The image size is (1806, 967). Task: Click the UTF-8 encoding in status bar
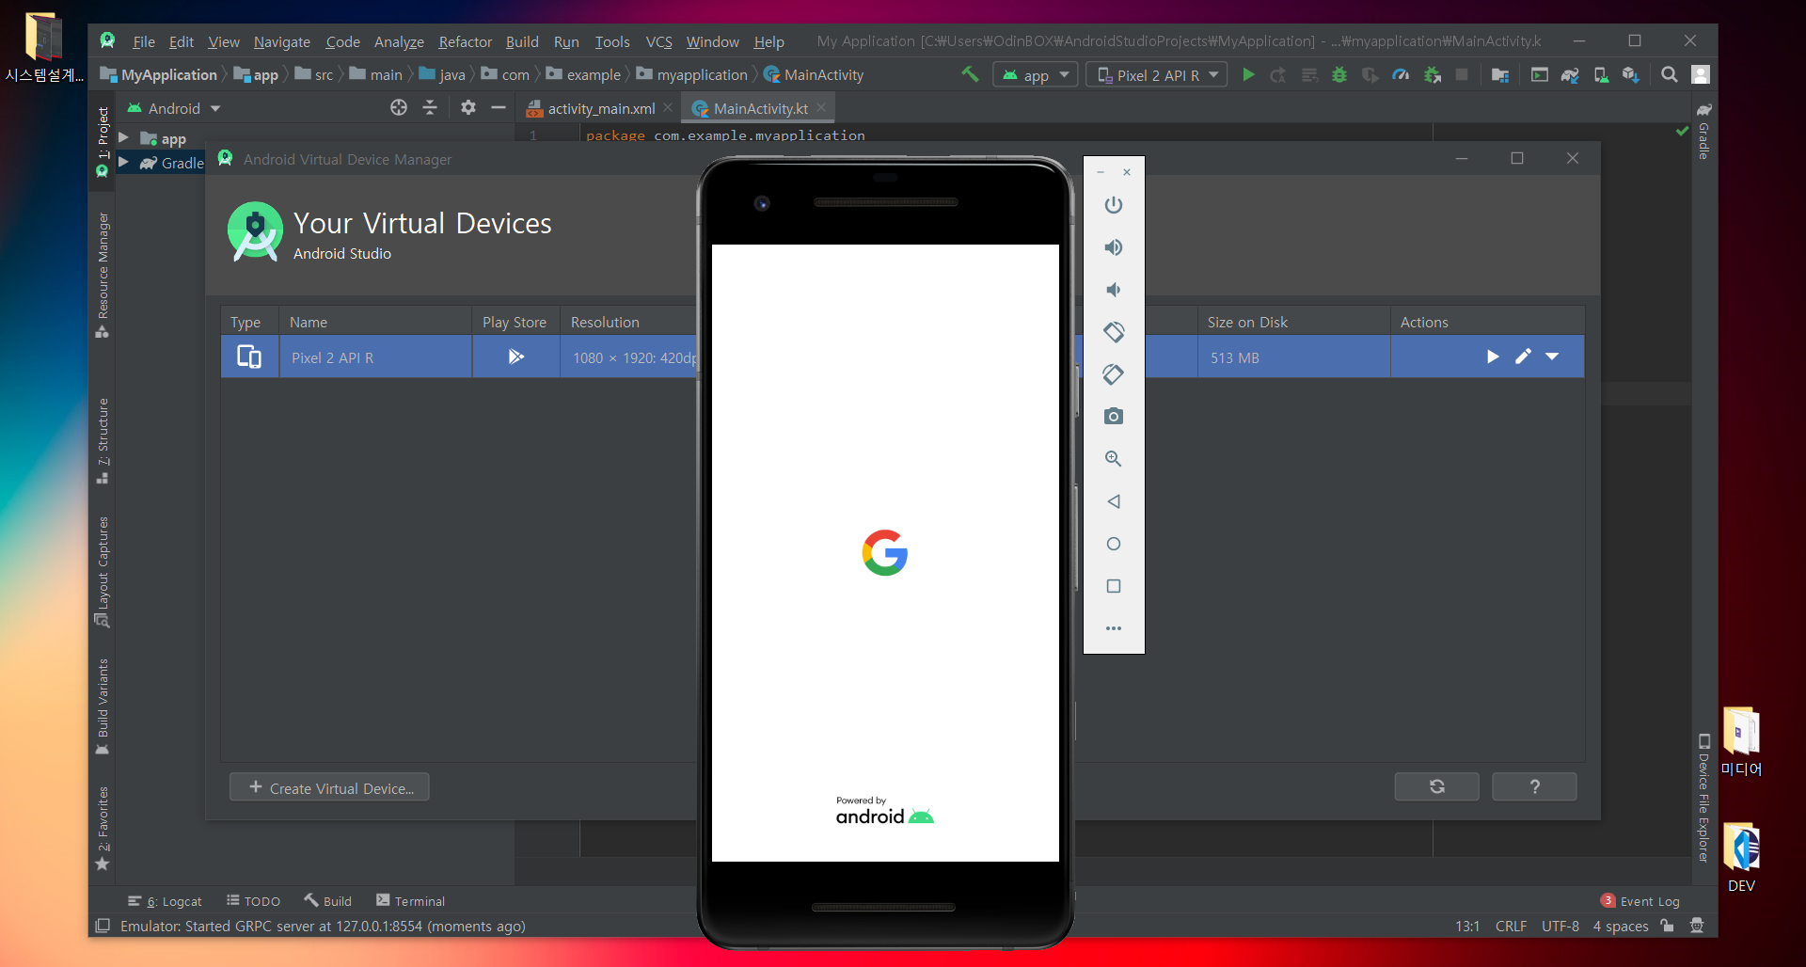[x=1560, y=926]
